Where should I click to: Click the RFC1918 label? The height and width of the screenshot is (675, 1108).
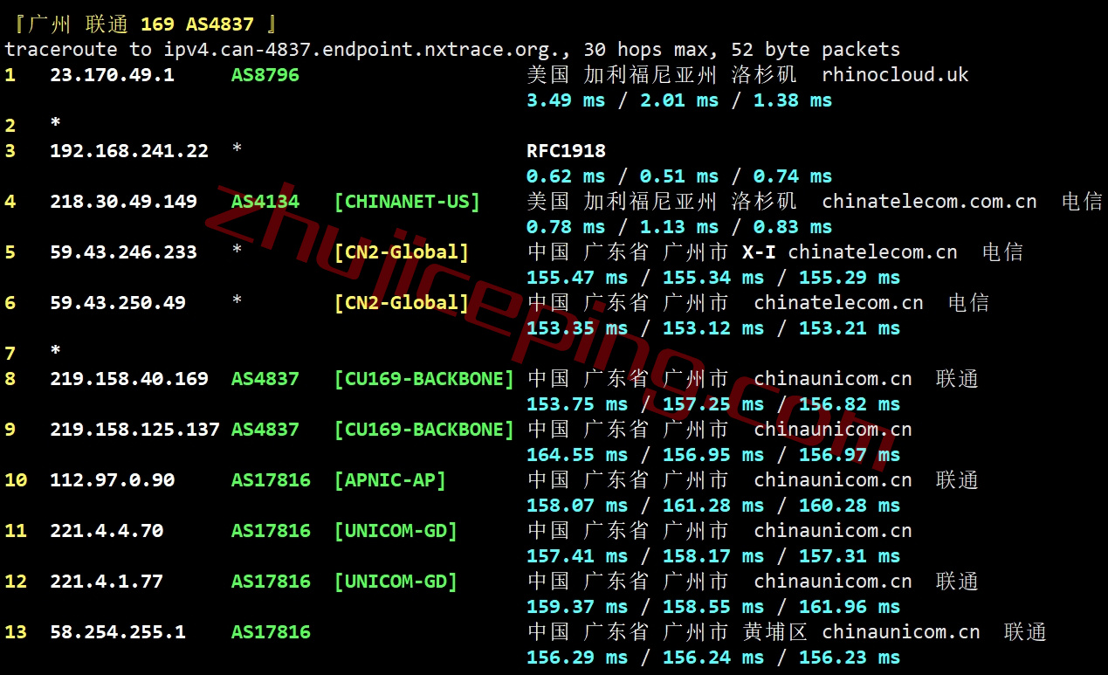click(566, 151)
